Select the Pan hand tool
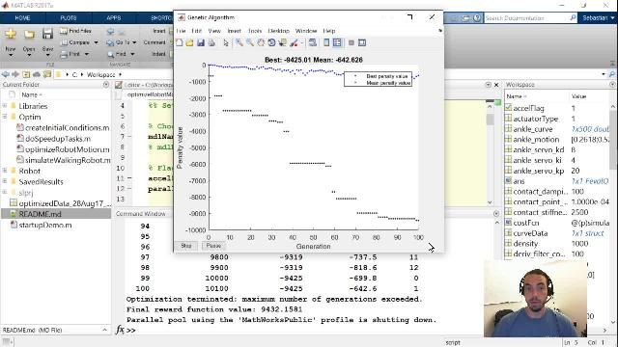The image size is (618, 347). (261, 42)
